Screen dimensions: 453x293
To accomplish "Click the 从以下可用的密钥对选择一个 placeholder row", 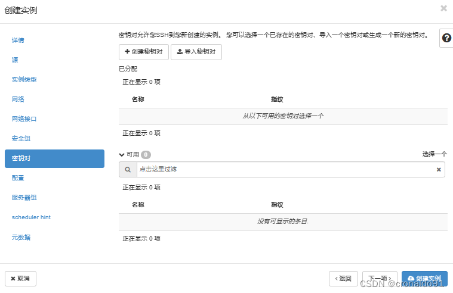I will [x=283, y=116].
